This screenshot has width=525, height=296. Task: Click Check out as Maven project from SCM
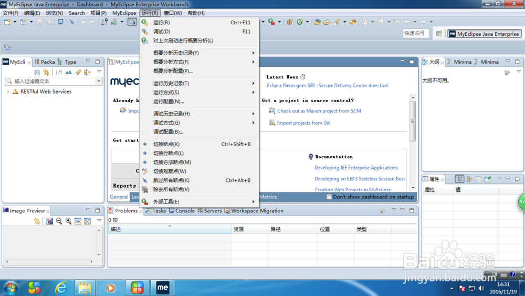[x=319, y=111]
